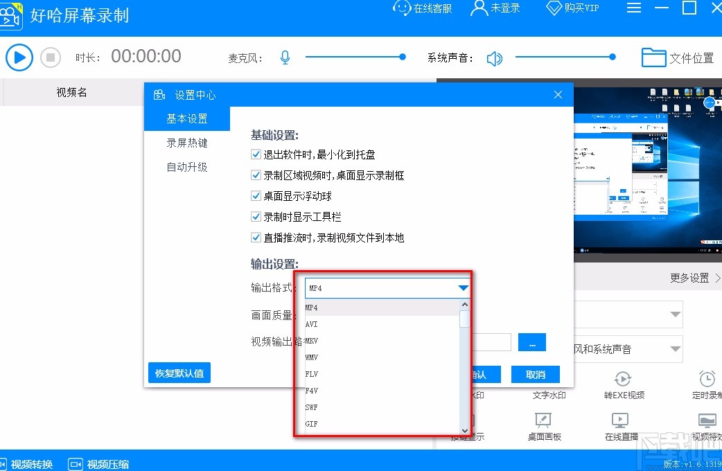Click the format list scrollbar up arrow
This screenshot has height=471, width=722.
[465, 304]
